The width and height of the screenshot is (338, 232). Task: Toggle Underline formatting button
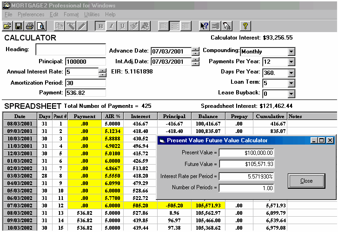click(x=123, y=26)
